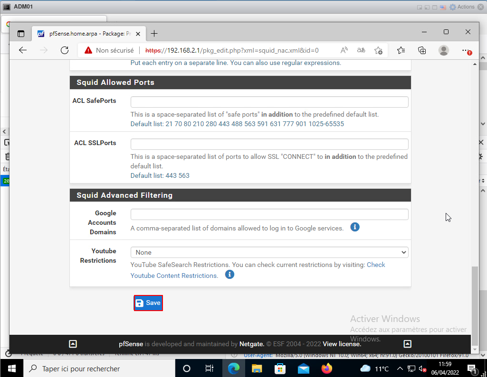Image resolution: width=487 pixels, height=377 pixels.
Task: Click the Edge profile avatar icon
Action: click(x=444, y=50)
